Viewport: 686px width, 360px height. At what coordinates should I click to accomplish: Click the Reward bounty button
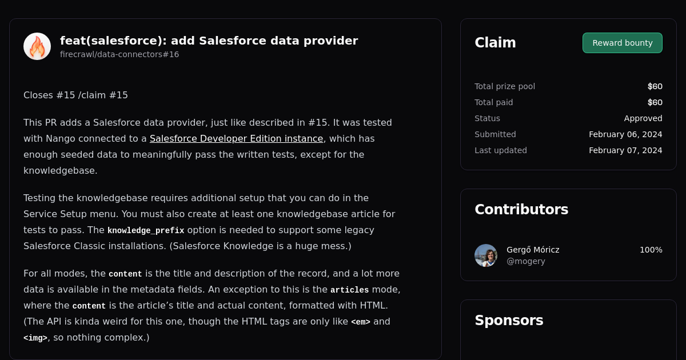tap(622, 42)
